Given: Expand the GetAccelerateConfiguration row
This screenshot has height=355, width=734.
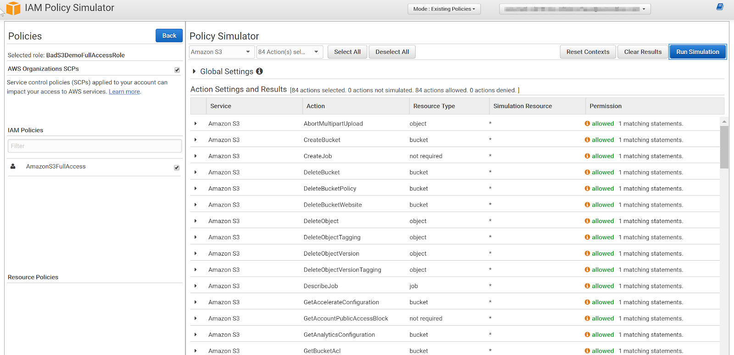Looking at the screenshot, I should (x=195, y=302).
